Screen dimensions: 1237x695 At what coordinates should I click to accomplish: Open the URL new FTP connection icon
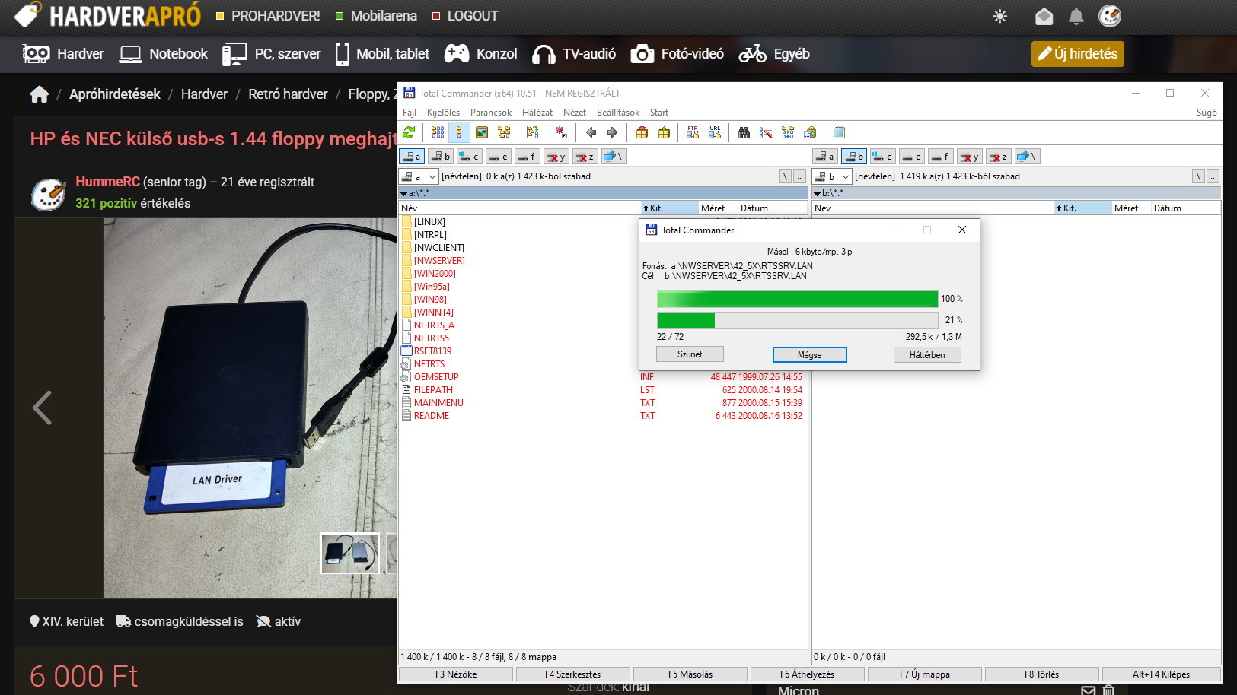click(x=714, y=132)
